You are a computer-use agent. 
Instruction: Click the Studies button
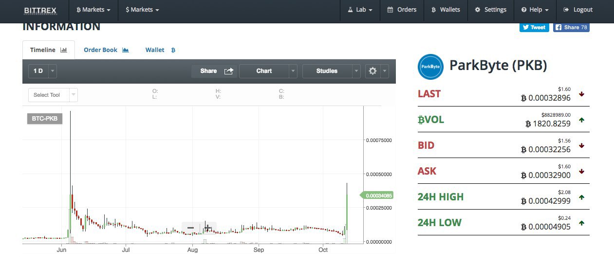pyautogui.click(x=327, y=71)
